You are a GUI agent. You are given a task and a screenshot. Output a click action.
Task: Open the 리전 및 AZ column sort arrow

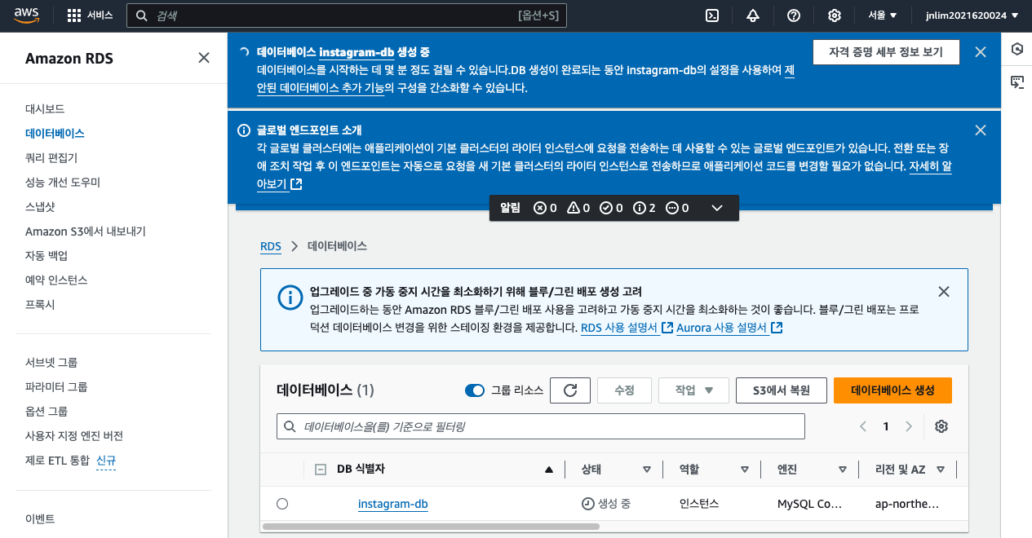click(x=941, y=470)
